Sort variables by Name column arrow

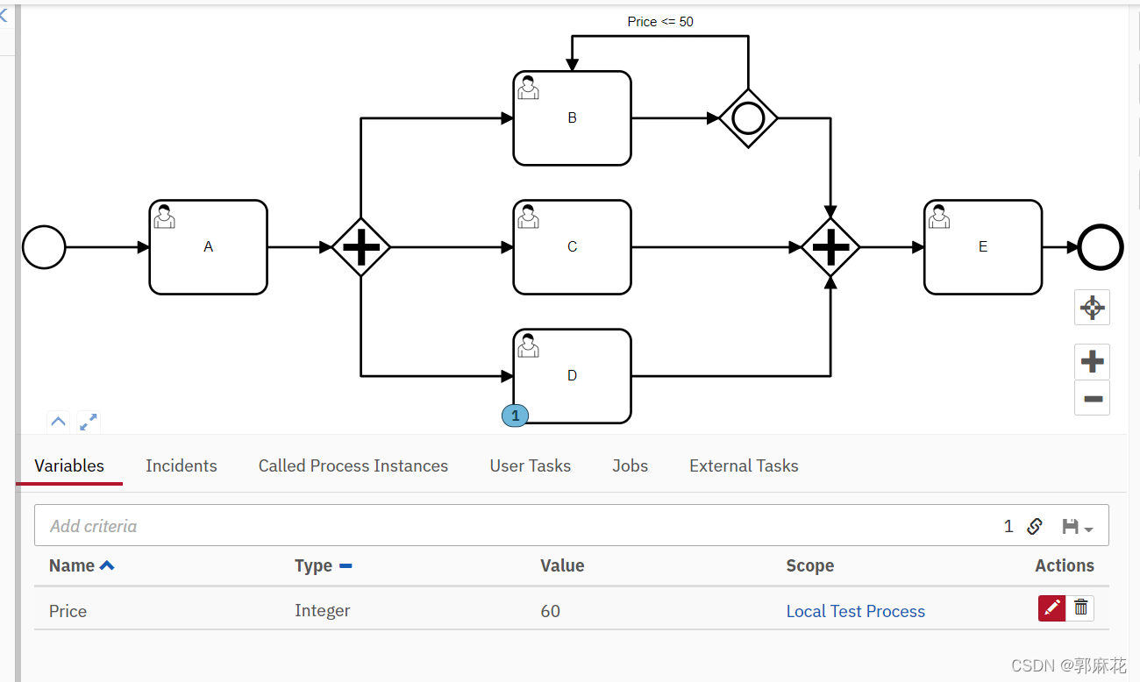point(107,565)
